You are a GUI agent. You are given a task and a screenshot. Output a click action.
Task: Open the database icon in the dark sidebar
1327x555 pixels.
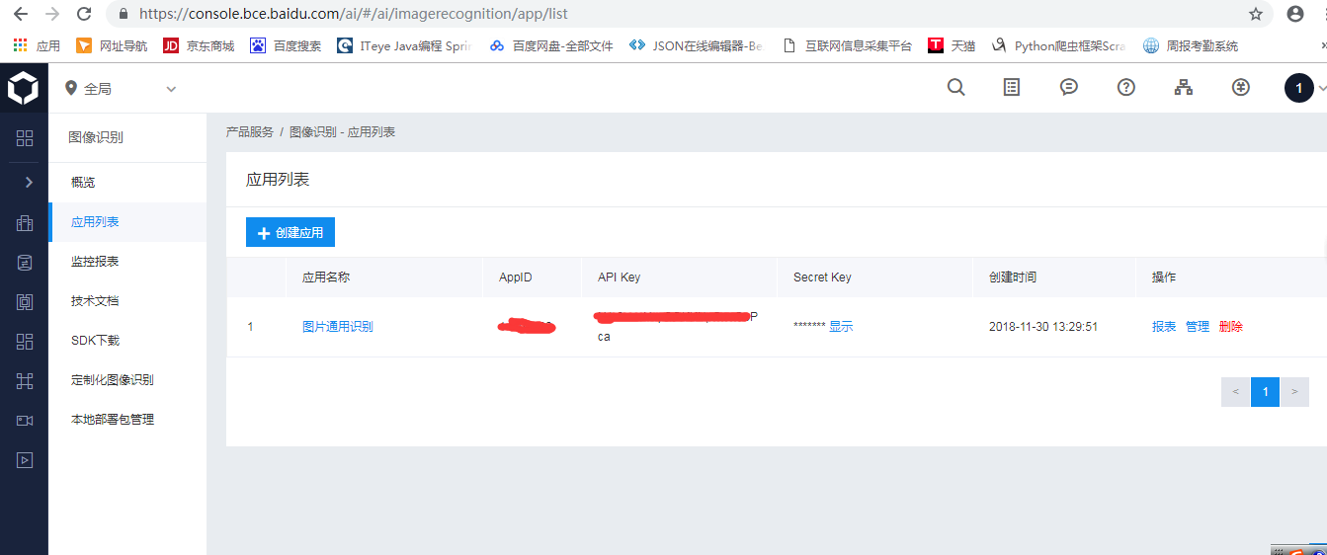tap(25, 263)
